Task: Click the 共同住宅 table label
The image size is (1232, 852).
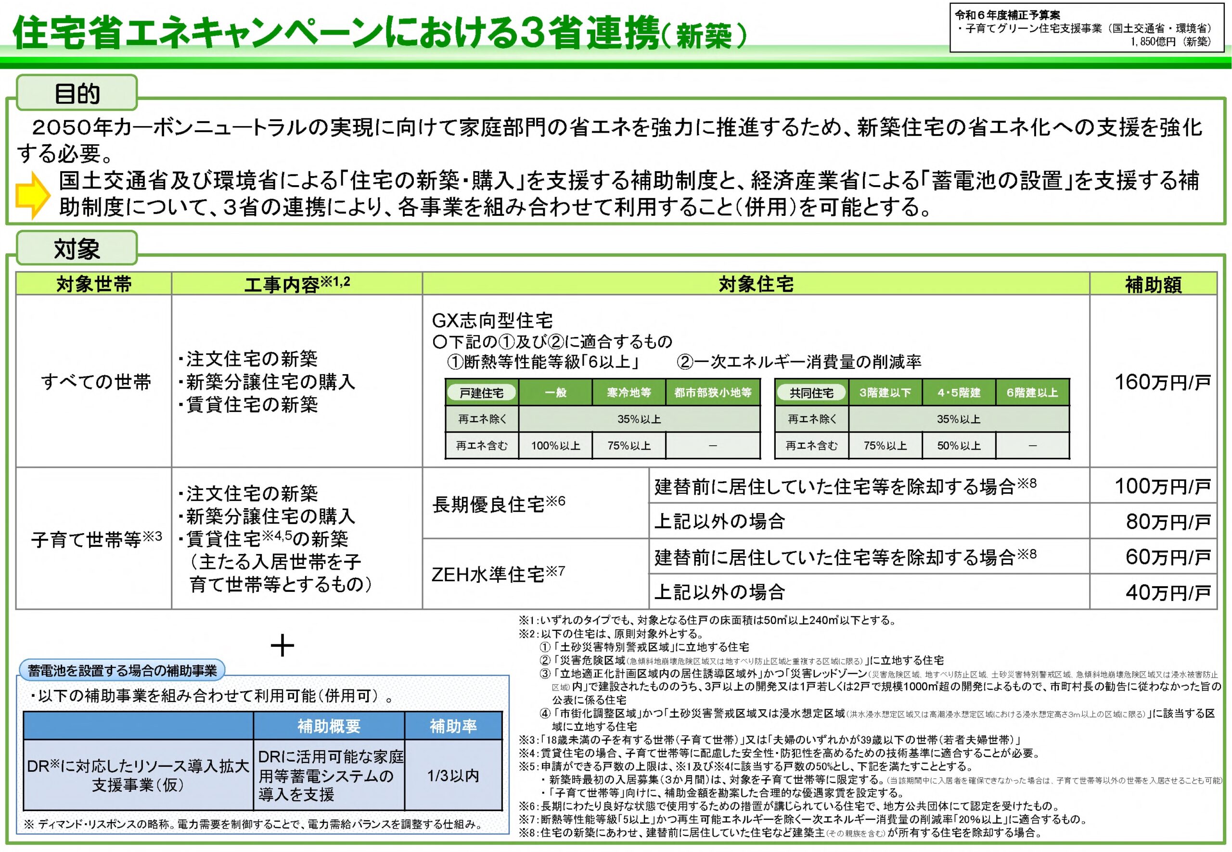Action: pyautogui.click(x=811, y=393)
